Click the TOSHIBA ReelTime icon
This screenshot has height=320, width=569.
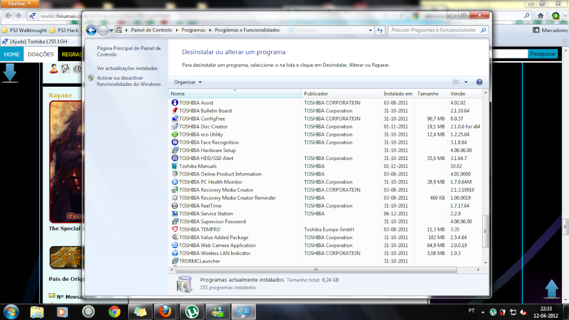(x=175, y=206)
